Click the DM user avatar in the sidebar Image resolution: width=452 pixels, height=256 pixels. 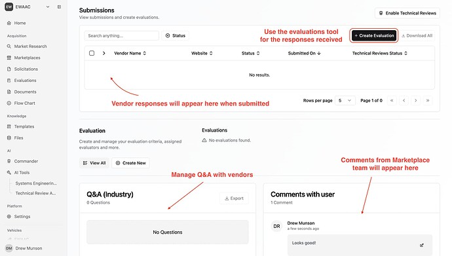coord(9,248)
